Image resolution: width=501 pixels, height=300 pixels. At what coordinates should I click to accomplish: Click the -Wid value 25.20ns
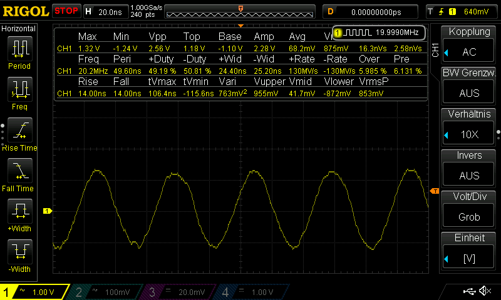(x=267, y=71)
